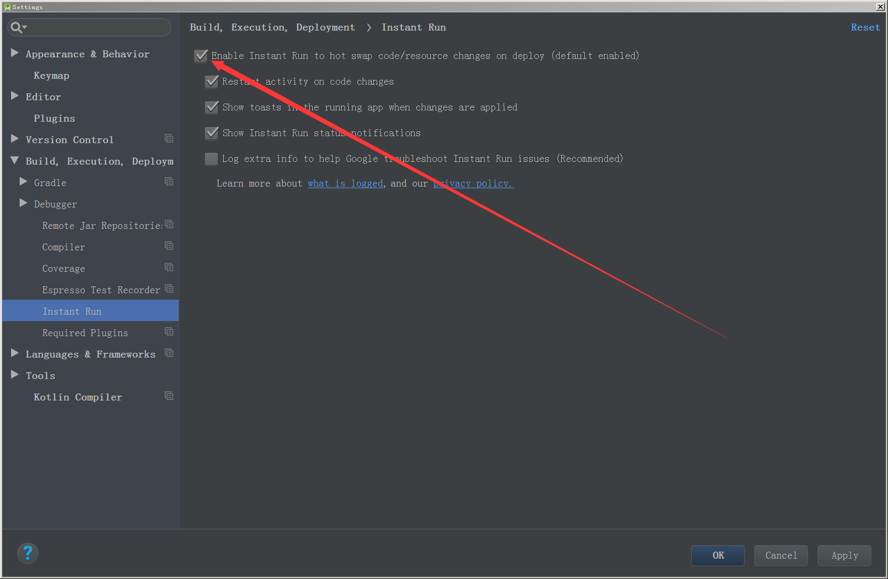888x579 pixels.
Task: Toggle Enable Instant Run checkbox
Action: (201, 56)
